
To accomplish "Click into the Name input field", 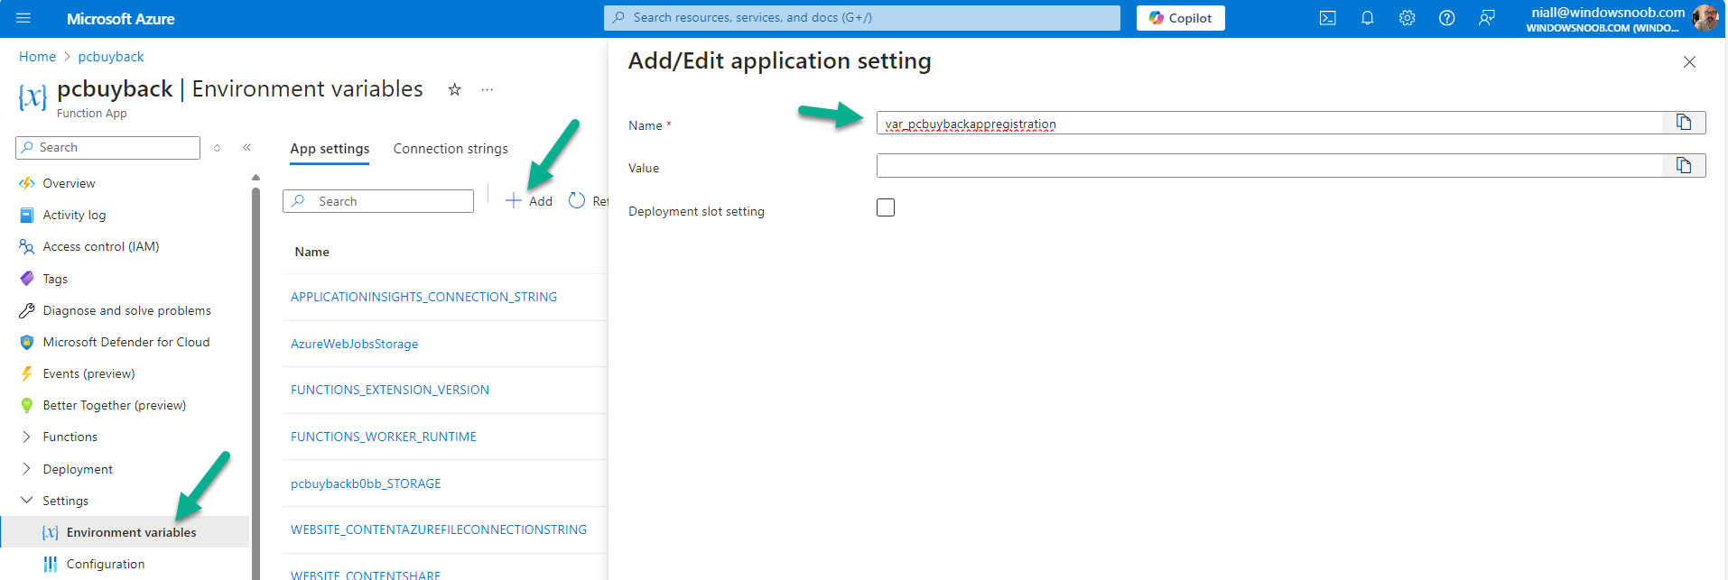I will click(1269, 123).
